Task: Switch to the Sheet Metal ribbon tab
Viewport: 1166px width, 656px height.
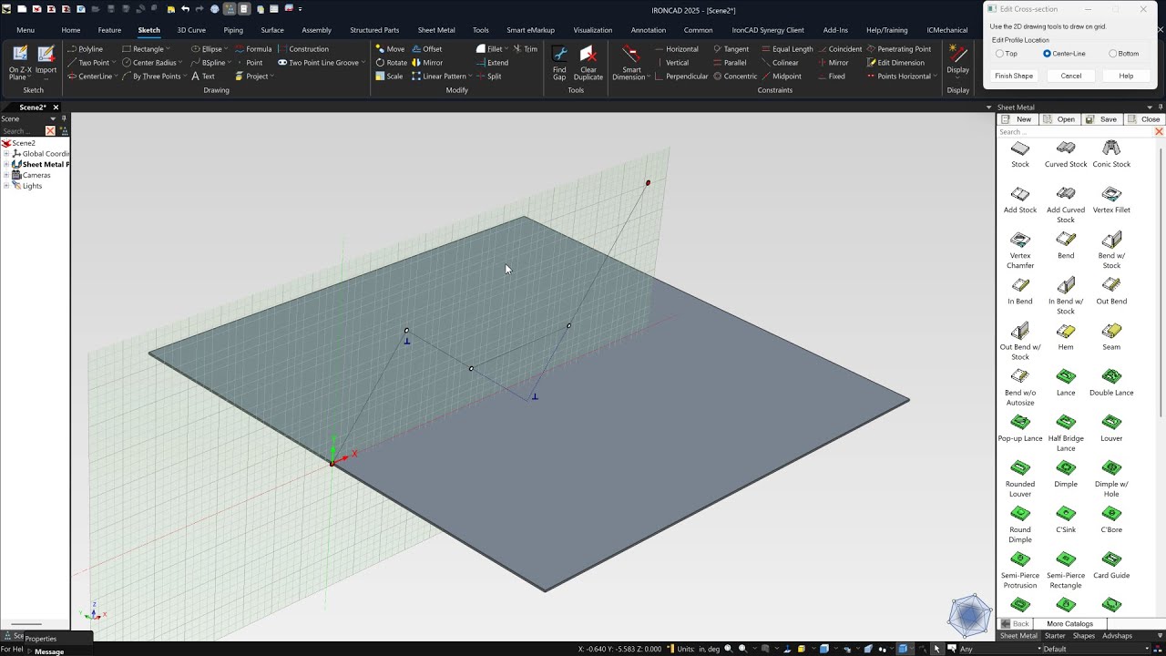Action: pyautogui.click(x=436, y=30)
